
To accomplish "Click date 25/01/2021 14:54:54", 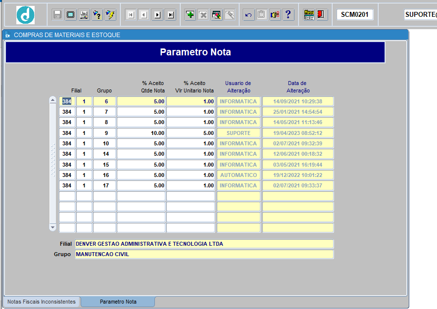I will (298, 112).
